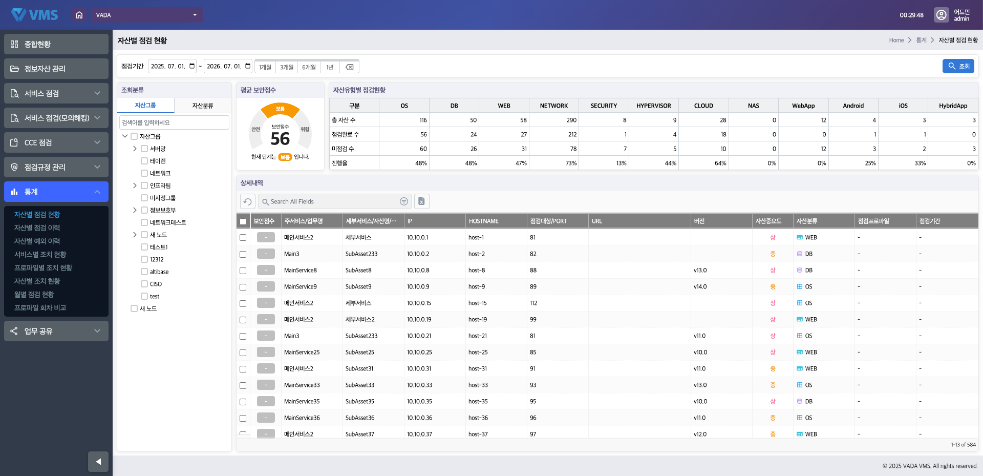Collapse sidebar with the left arrow button
The height and width of the screenshot is (476, 983).
coord(98,461)
